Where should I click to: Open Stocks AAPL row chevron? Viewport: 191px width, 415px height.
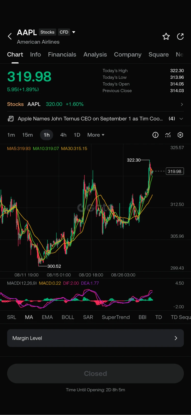182,104
